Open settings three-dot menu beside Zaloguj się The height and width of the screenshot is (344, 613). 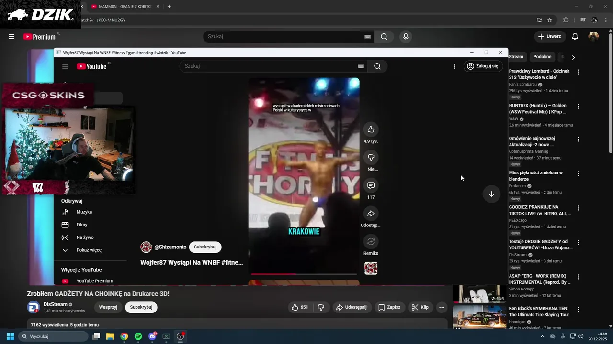[454, 66]
